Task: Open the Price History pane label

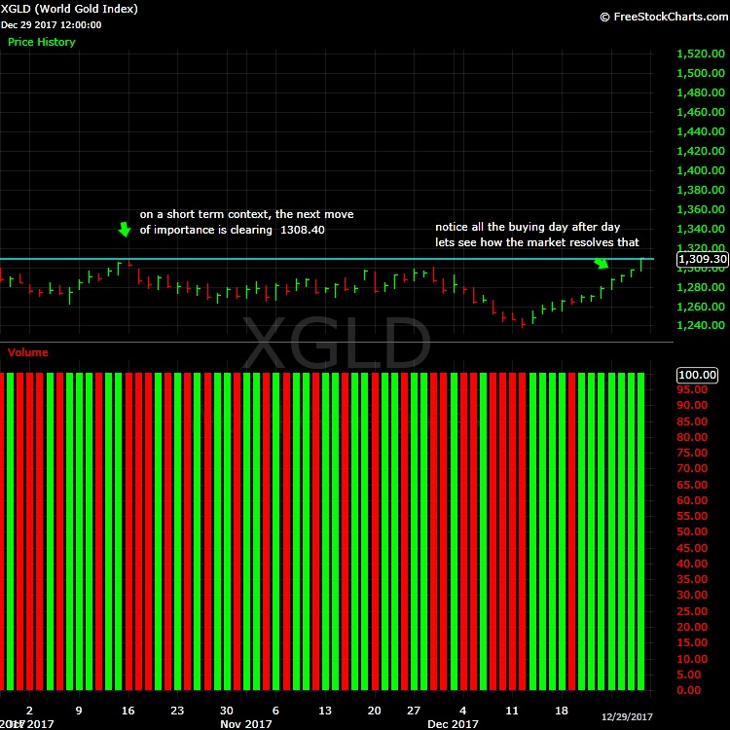Action: 42,42
